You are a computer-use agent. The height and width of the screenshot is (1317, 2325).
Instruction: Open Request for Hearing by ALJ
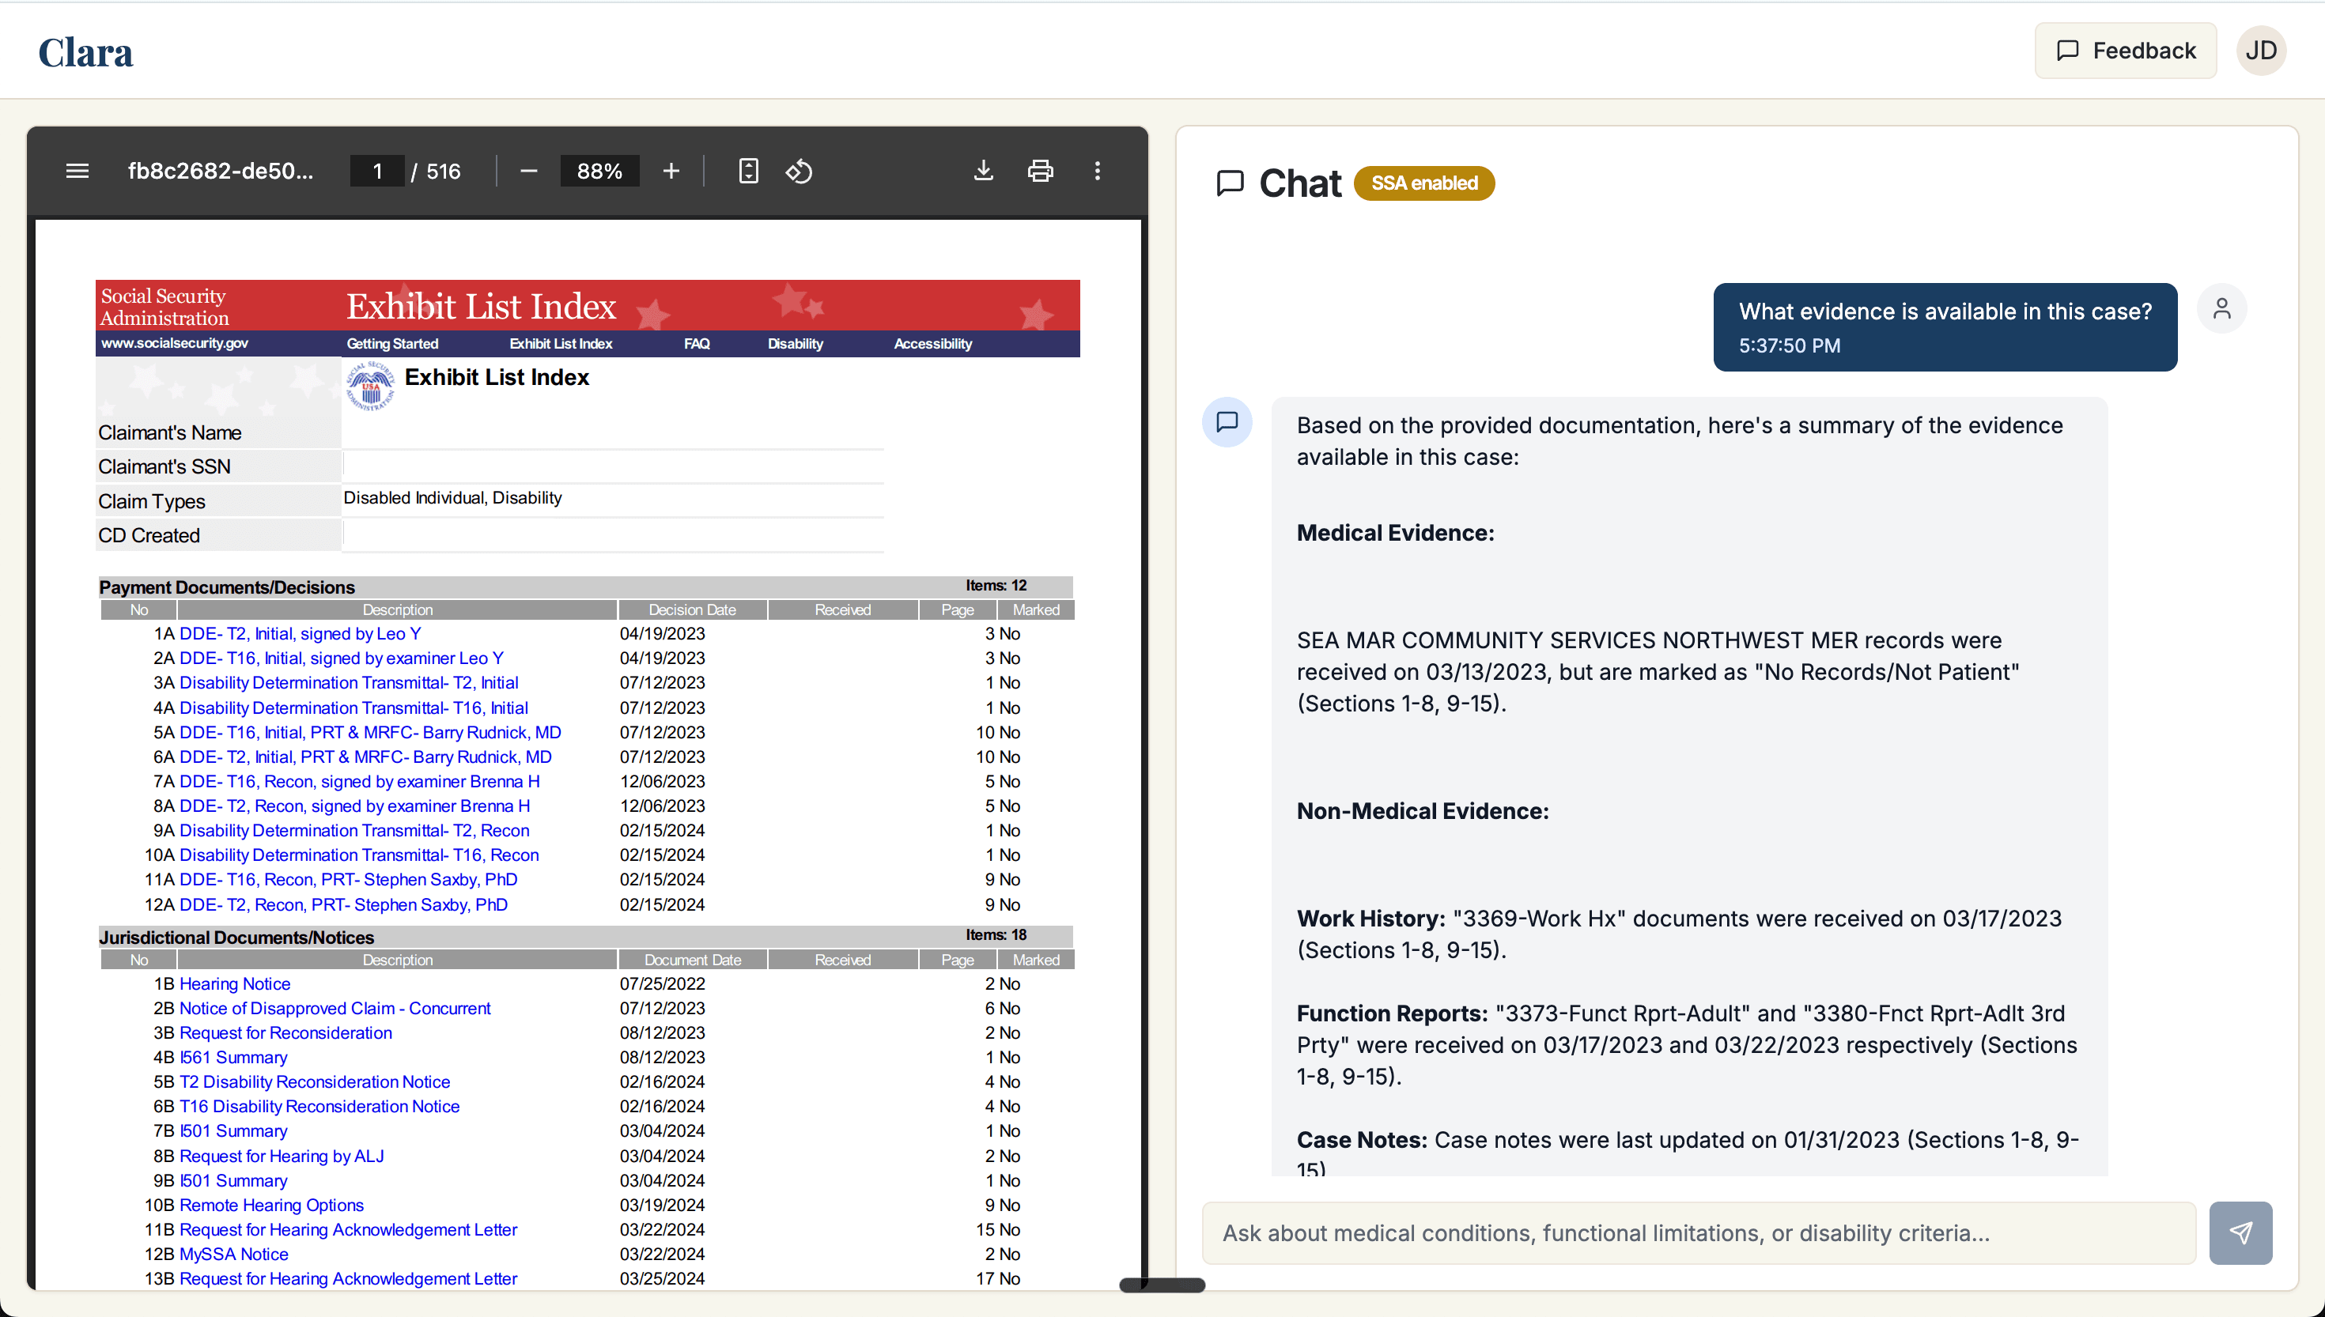click(282, 1155)
